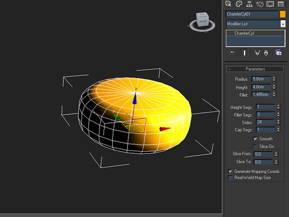This screenshot has height=217, width=289.
Task: Open the Utilities panel tab
Action: [281, 4]
